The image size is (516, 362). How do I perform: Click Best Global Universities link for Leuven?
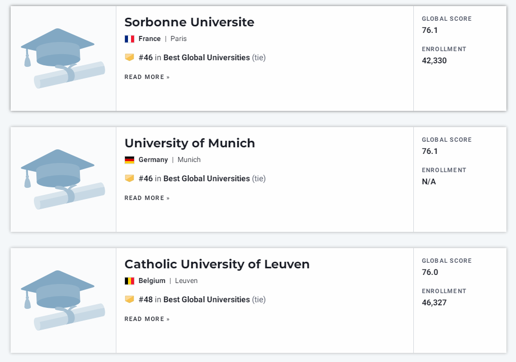click(x=207, y=299)
